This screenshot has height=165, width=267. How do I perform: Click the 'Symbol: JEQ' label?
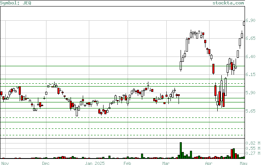pos(15,3)
